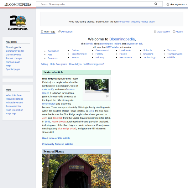Go to Community portal in Navigation

coord(15,51)
